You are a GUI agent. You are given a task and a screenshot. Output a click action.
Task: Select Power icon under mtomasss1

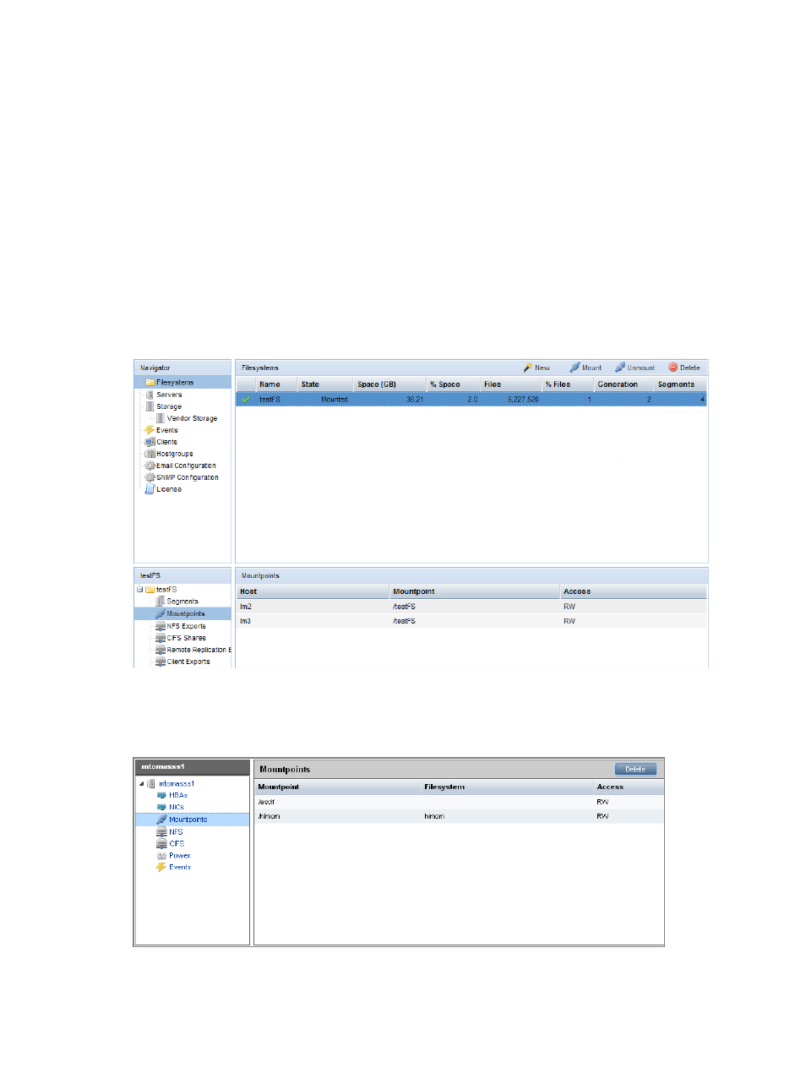(x=161, y=855)
